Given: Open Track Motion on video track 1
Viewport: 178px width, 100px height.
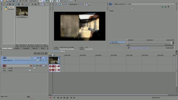Looking at the screenshot, I should [x=34, y=58].
